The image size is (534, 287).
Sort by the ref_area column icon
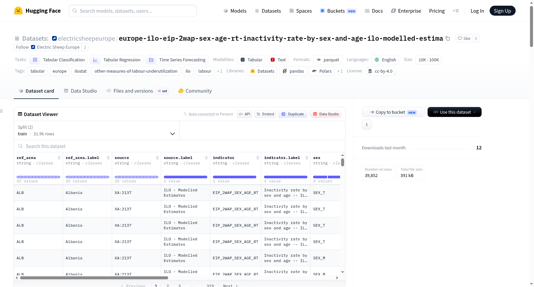coord(59,158)
